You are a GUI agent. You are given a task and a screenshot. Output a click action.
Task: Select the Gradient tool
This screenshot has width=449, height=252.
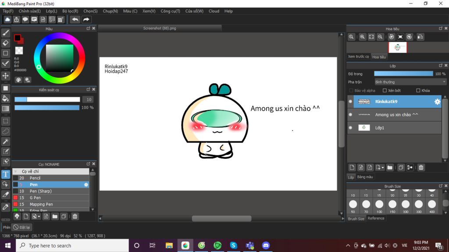click(5, 108)
